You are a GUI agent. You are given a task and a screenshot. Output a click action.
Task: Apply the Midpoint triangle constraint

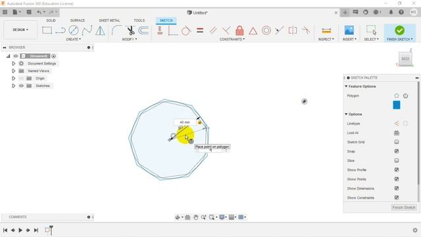253,30
